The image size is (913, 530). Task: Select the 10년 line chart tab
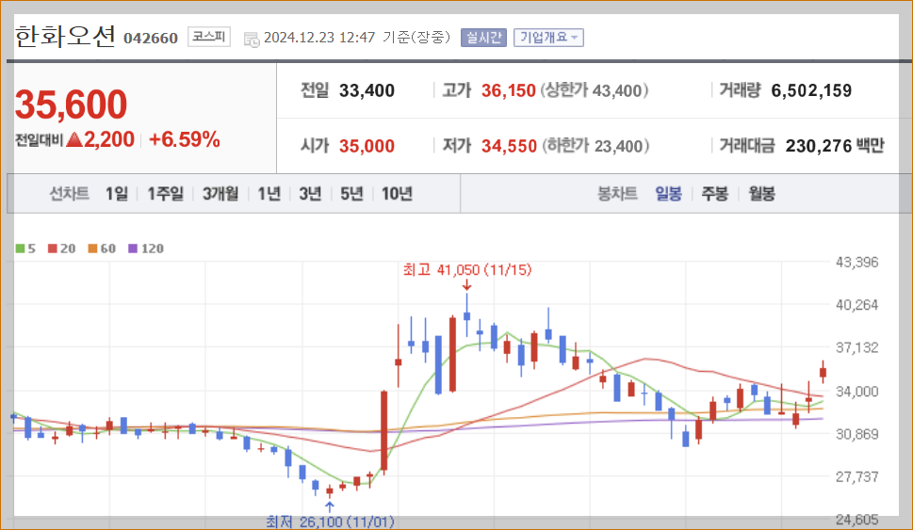(397, 194)
